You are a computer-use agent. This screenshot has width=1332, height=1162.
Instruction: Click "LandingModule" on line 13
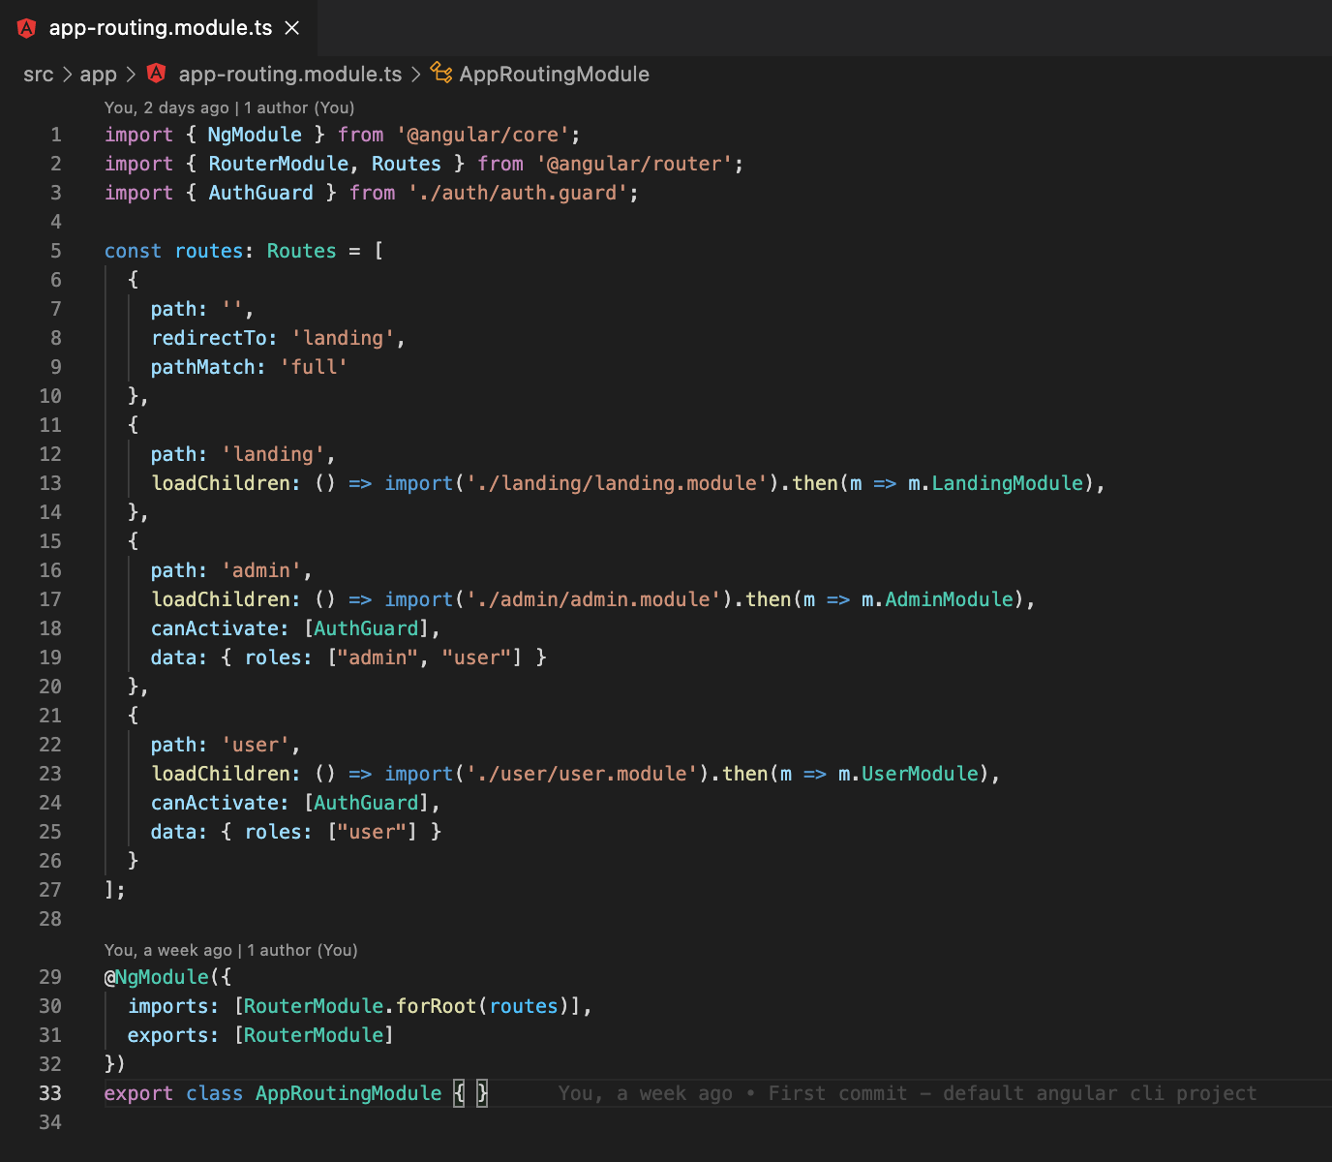pyautogui.click(x=1007, y=483)
